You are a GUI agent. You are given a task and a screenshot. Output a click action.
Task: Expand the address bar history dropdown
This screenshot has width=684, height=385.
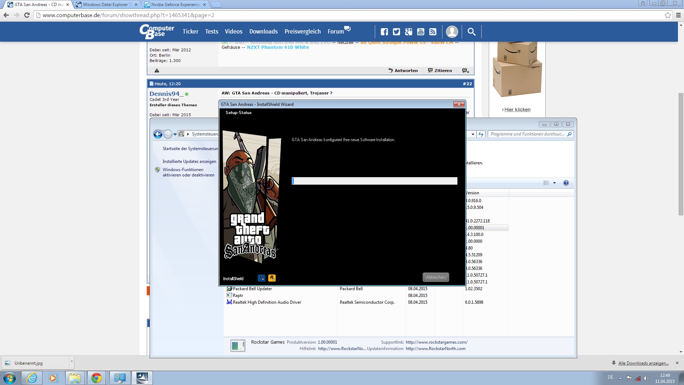point(473,134)
